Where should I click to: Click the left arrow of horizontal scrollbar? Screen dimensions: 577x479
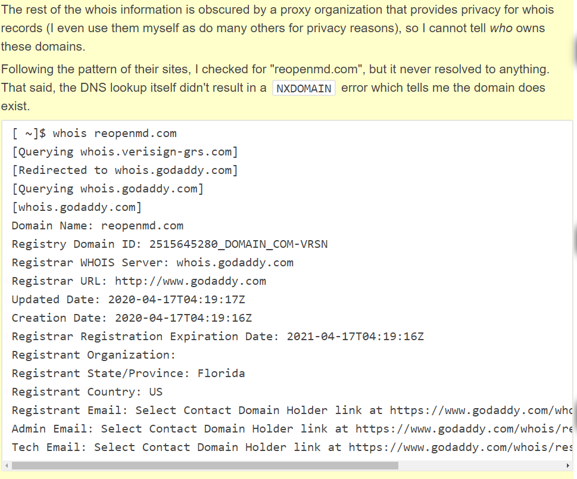[x=7, y=466]
